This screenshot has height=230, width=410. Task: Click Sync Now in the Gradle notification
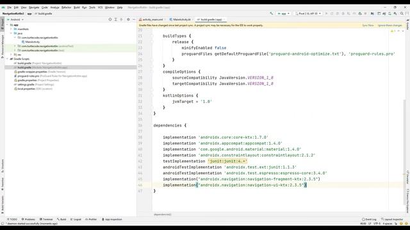[368, 26]
